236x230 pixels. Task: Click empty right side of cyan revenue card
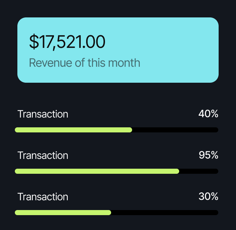(x=181, y=50)
